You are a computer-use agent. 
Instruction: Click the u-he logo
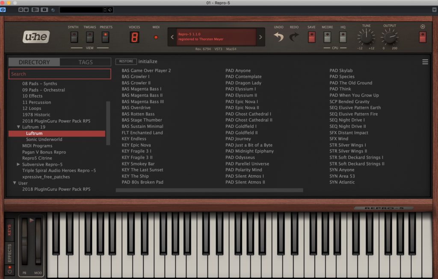click(36, 37)
